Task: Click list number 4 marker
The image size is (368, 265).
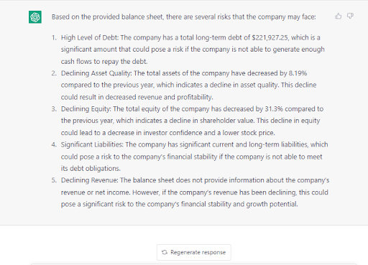Action: coord(54,144)
